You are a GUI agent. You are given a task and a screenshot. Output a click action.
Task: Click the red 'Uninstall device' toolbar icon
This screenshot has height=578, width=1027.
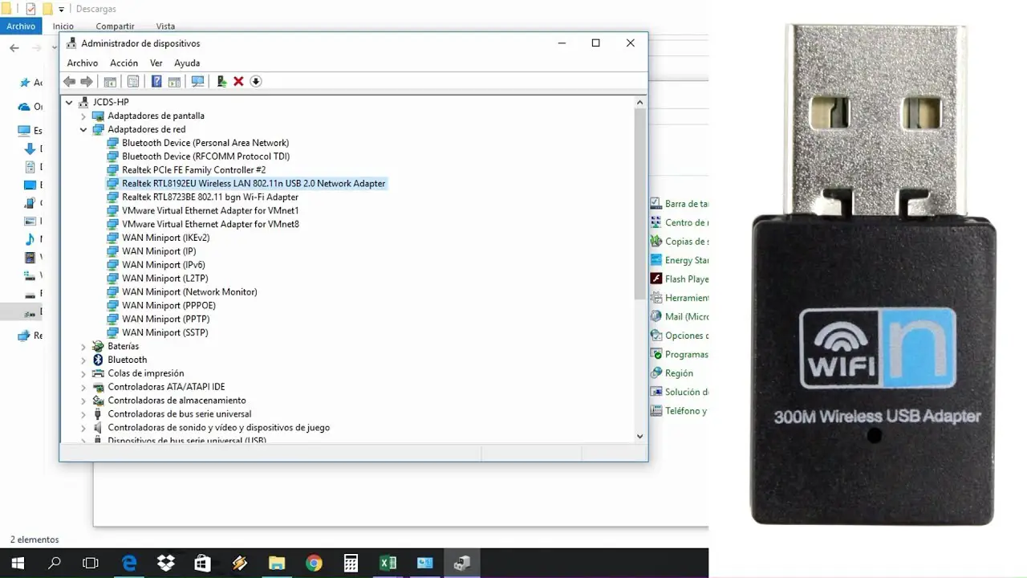pos(239,81)
